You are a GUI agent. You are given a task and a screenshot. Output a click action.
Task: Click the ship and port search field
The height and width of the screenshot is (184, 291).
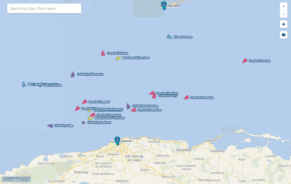[x=44, y=8]
